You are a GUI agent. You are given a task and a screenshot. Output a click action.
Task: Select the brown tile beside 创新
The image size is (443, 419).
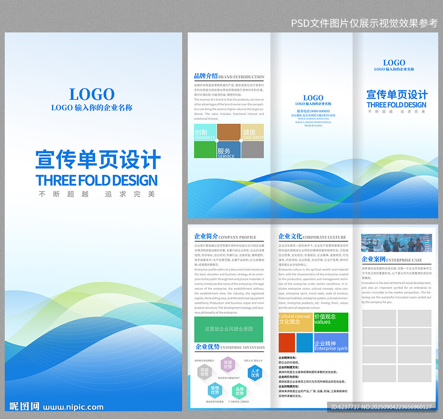(x=229, y=132)
